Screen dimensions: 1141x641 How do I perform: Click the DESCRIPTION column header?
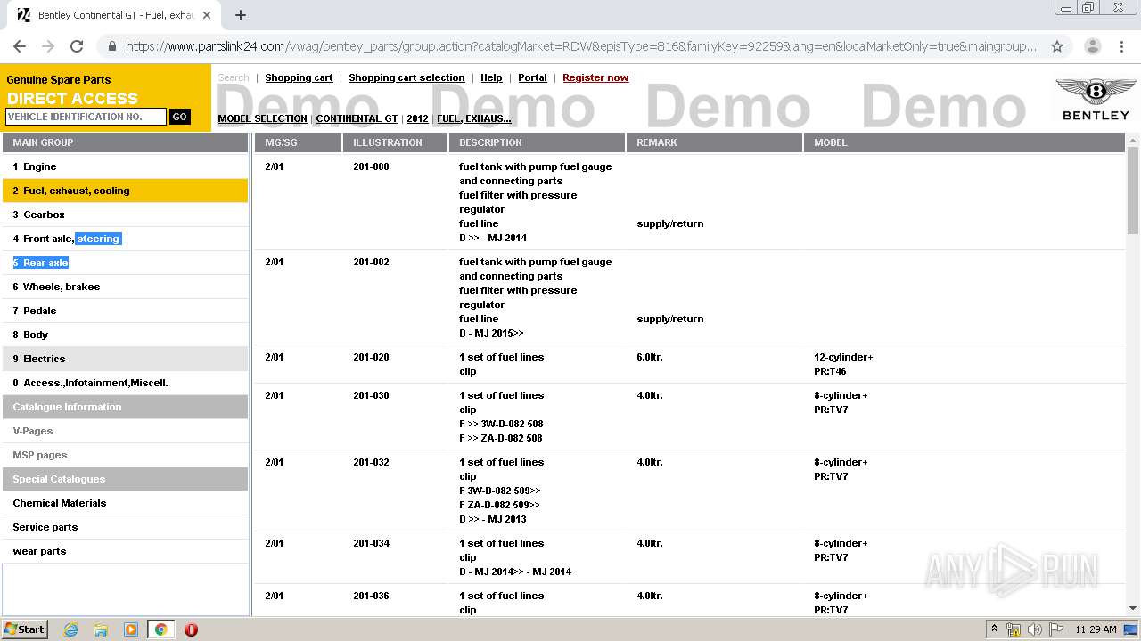(537, 142)
